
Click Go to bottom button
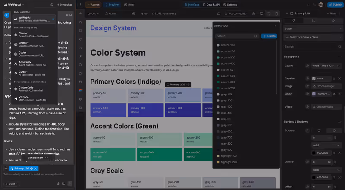[38, 158]
